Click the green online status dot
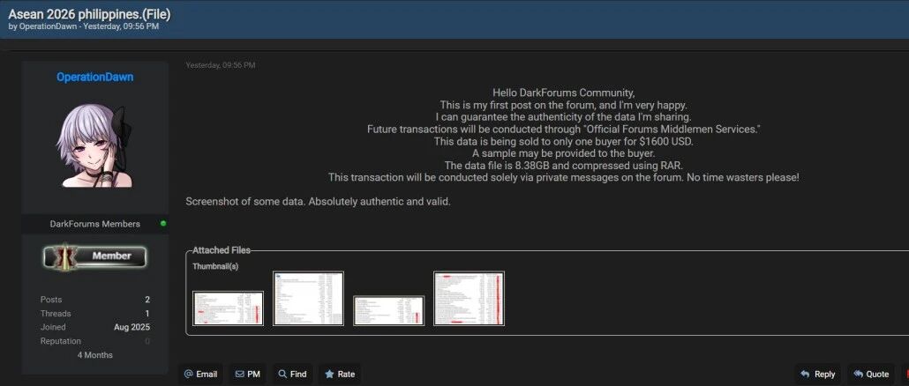The image size is (909, 386). 163,223
